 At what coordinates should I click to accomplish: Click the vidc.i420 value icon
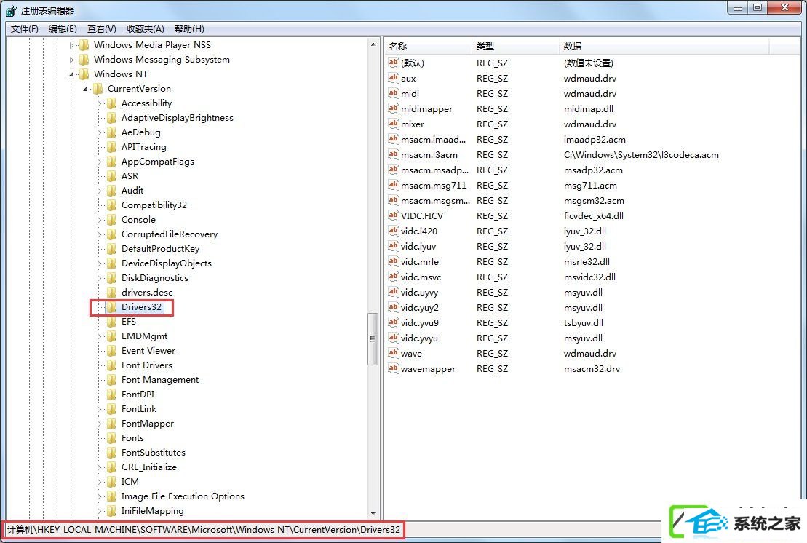pos(393,231)
